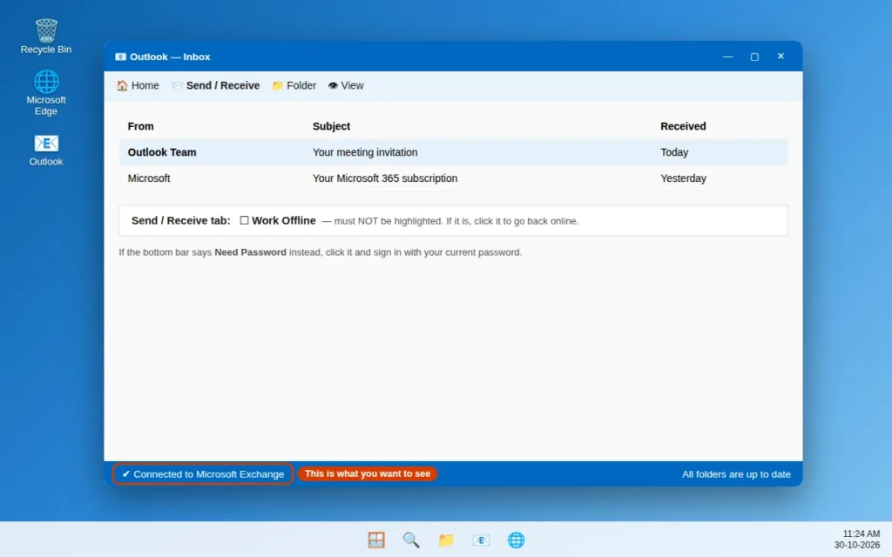Click 'All folders are up to date' status
Screen dimensions: 892x557
pos(736,474)
